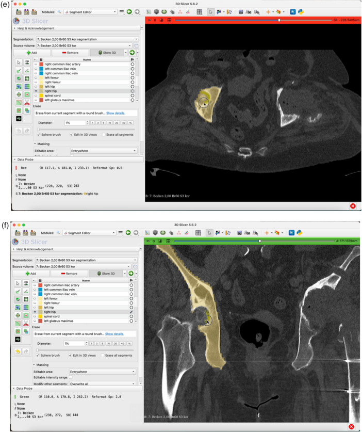Select Smoothing effect in bottom window
This screenshot has height=432, width=362.
[18, 324]
